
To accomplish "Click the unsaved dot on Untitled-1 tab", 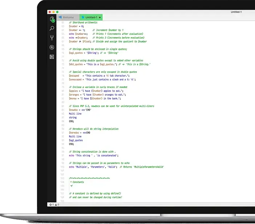I will pos(100,17).
